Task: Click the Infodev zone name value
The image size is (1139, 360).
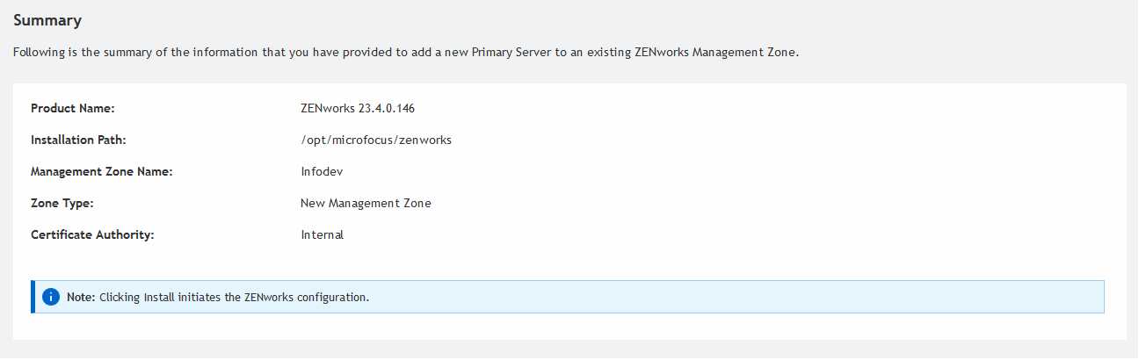Action: click(321, 171)
